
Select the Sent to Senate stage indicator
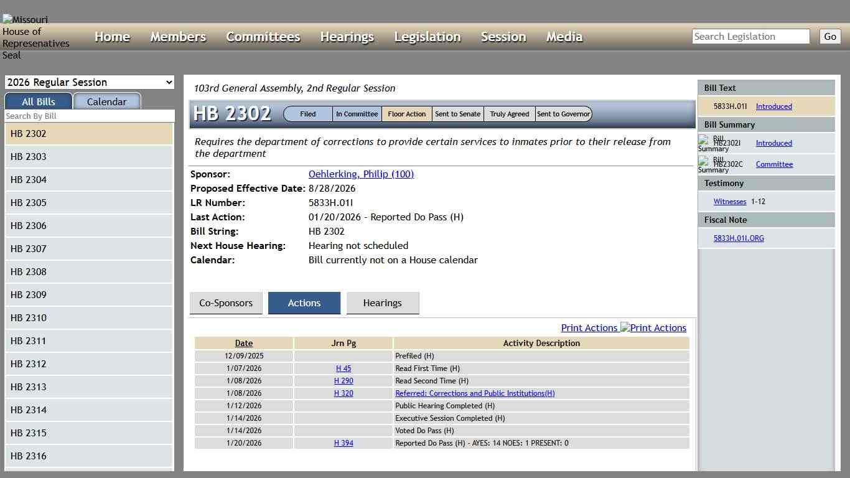tap(457, 114)
